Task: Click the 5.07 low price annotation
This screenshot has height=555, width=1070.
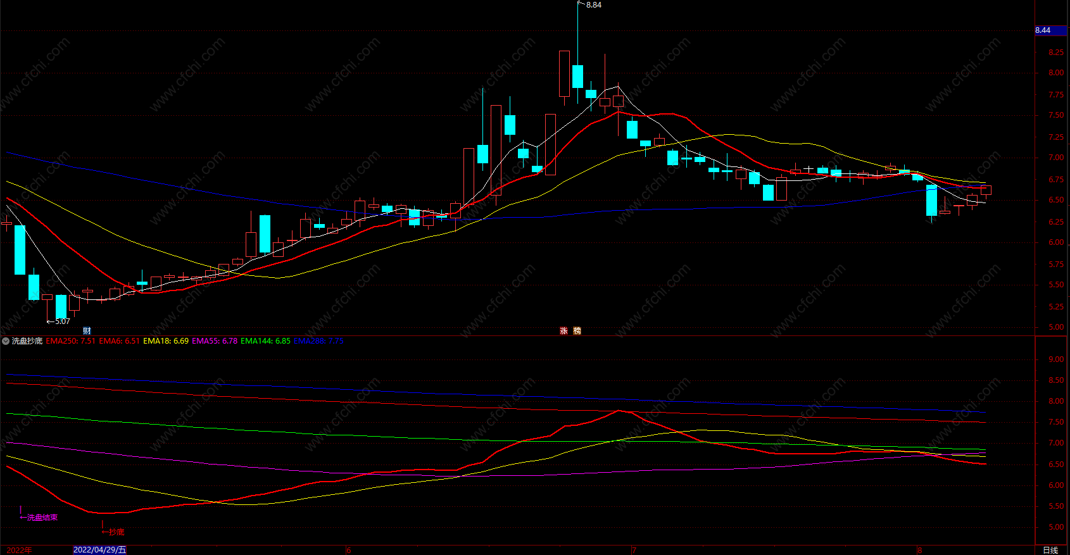Action: click(63, 321)
